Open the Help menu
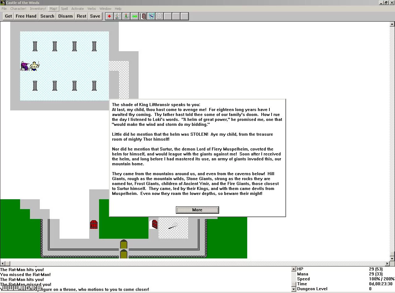Screen dimensions: 395x293 pos(118,9)
